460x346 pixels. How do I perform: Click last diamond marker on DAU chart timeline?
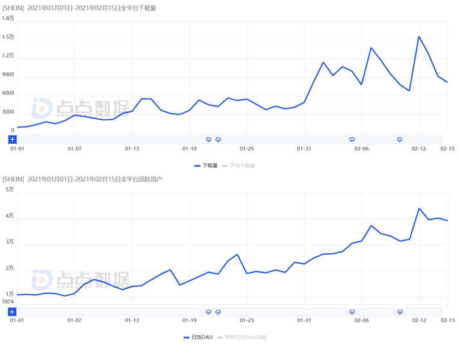coord(400,312)
